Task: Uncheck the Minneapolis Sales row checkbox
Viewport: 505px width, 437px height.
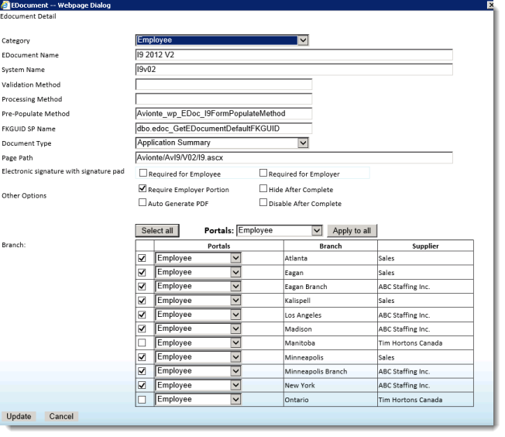Action: (142, 357)
